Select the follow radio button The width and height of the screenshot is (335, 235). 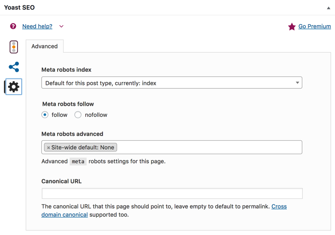45,115
